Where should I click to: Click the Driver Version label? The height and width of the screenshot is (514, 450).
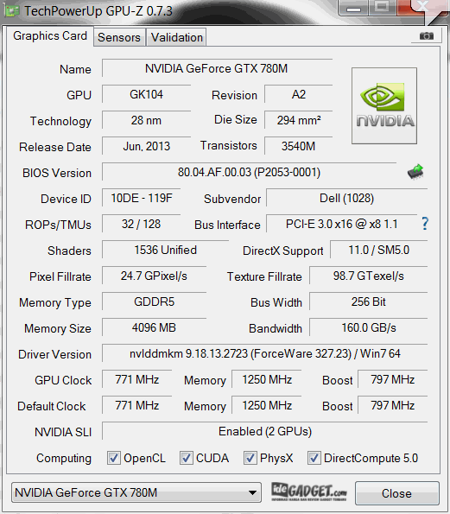54,354
